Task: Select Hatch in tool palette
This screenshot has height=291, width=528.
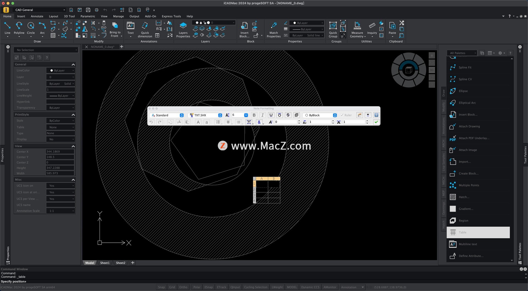Action: 478,197
